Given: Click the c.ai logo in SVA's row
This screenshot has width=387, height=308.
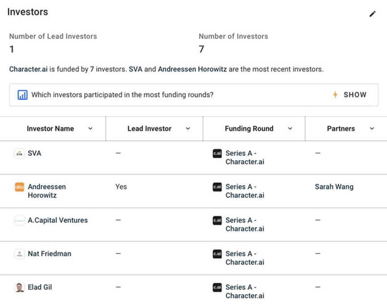Looking at the screenshot, I should tap(217, 154).
